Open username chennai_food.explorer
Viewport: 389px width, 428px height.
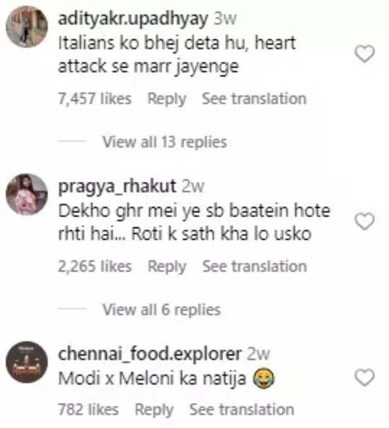pyautogui.click(x=150, y=353)
